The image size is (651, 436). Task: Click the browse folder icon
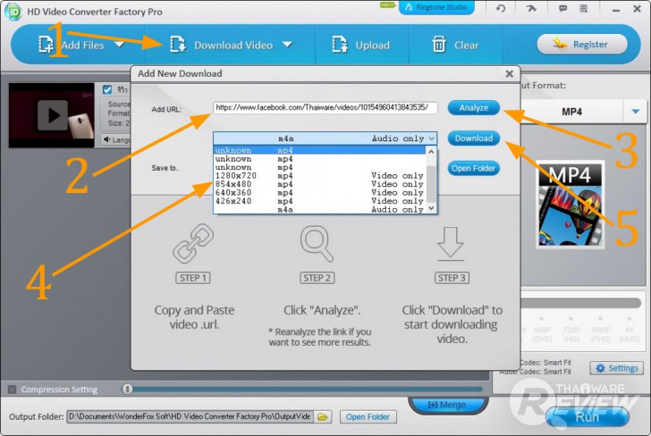(323, 417)
